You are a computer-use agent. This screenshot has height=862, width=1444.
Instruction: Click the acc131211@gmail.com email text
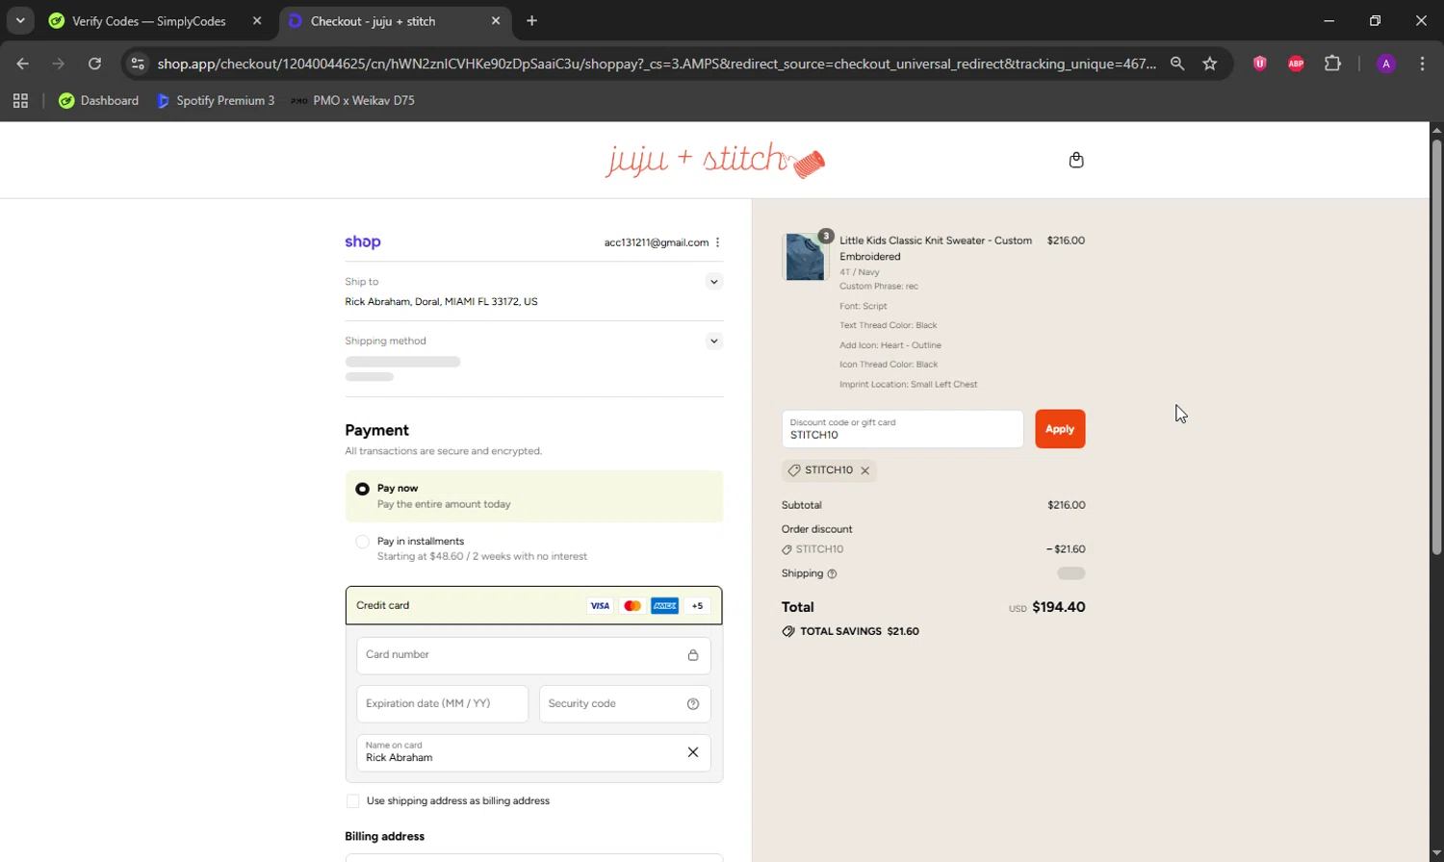pos(657,242)
